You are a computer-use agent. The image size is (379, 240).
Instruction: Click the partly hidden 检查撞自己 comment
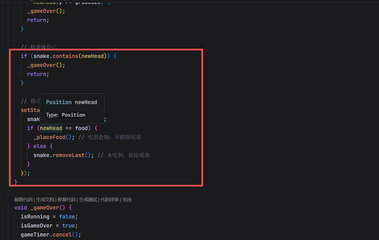click(39, 47)
